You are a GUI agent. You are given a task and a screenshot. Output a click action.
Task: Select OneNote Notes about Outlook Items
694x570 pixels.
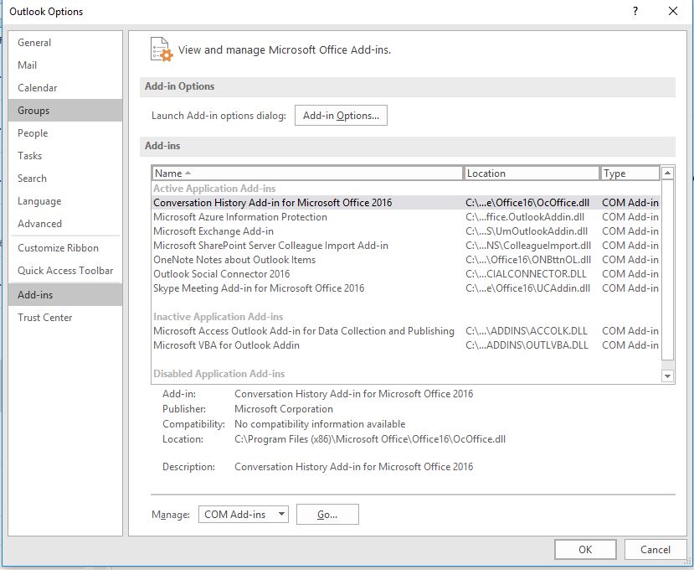coord(406,259)
